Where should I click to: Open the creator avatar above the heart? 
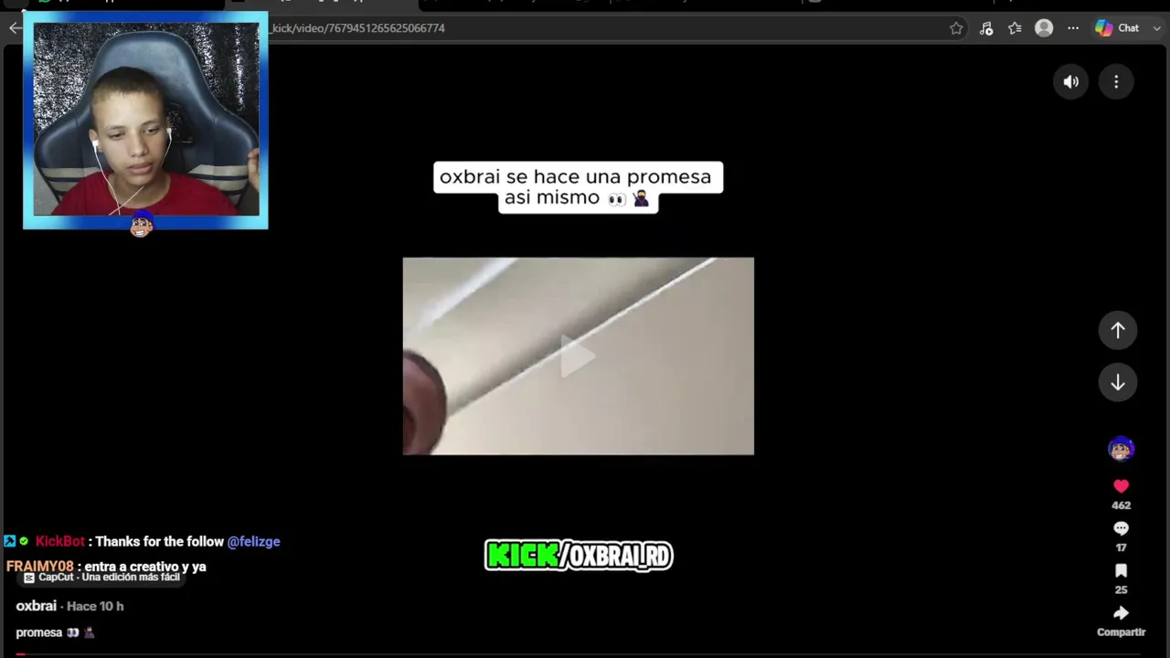(x=1122, y=449)
